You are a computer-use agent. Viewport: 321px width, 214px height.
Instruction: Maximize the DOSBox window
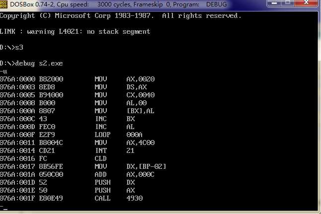tap(287, 3)
